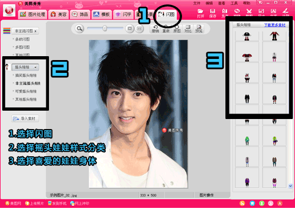Click the 下载更多素材 link

click(x=274, y=25)
